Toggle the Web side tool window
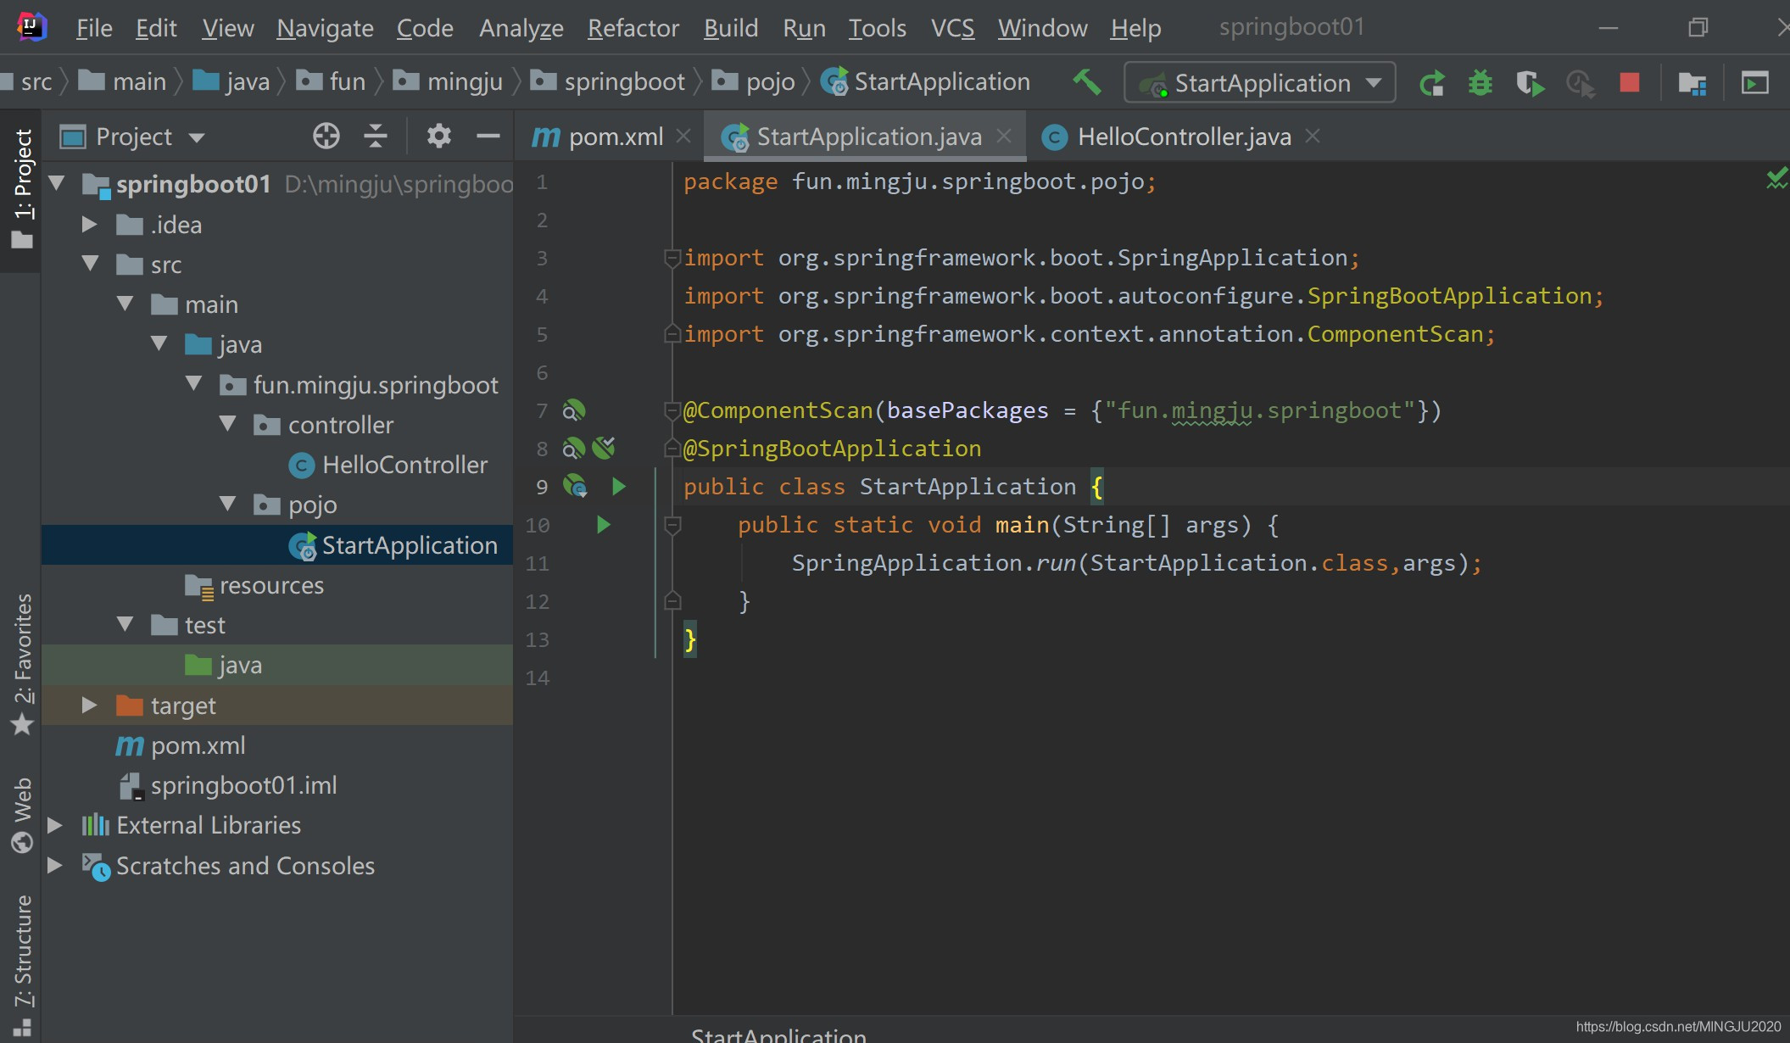 pos(22,814)
